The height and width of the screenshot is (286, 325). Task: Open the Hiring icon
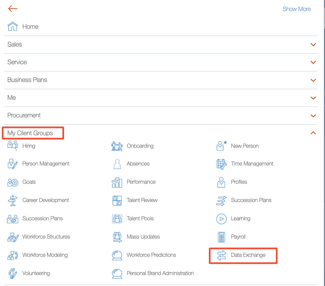click(x=12, y=146)
